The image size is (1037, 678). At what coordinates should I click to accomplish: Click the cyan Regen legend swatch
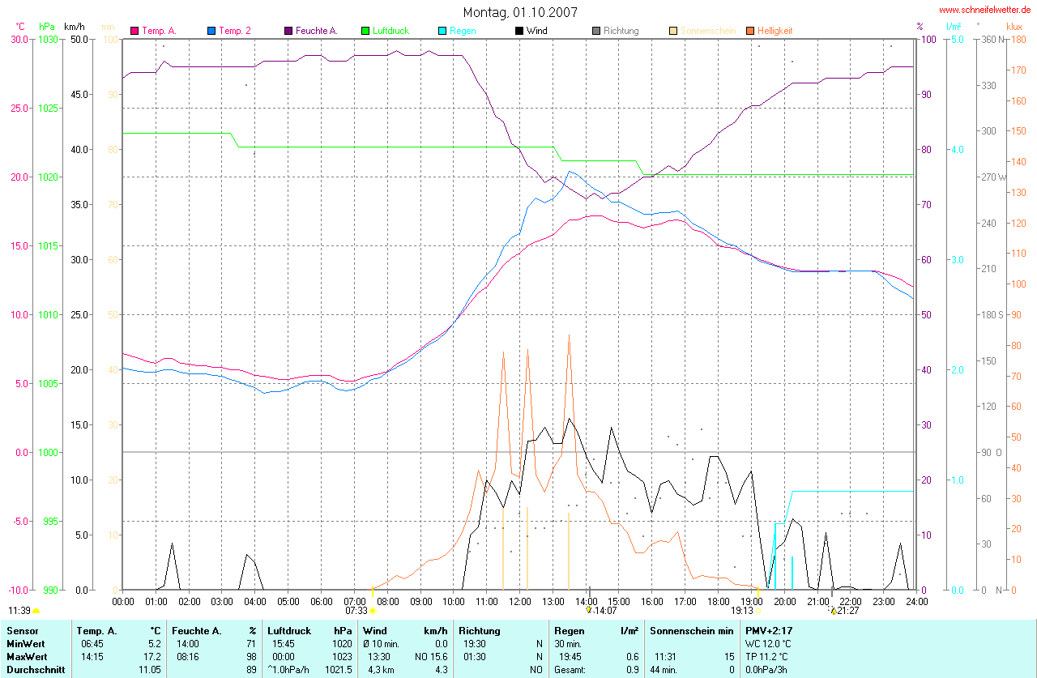click(442, 31)
